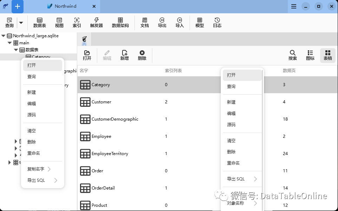The width and height of the screenshot is (338, 211).
Task: Select the Order table row
Action: point(207,171)
